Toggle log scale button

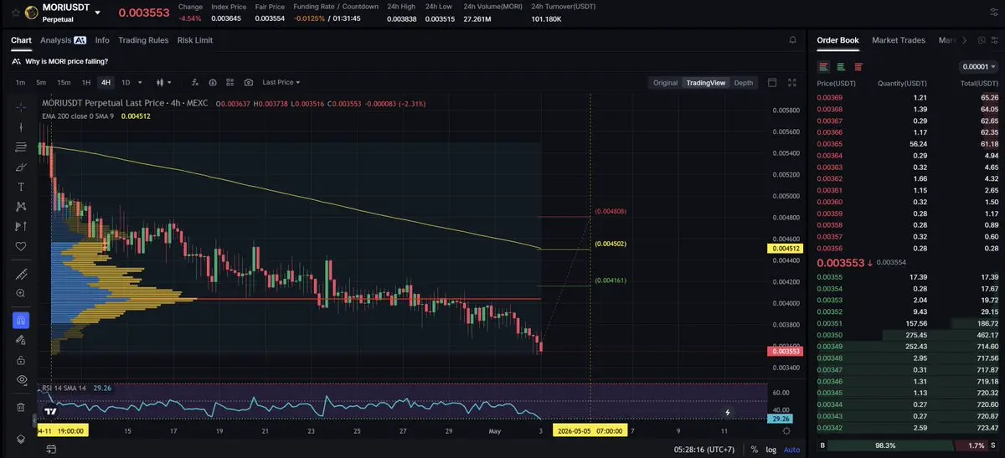(770, 450)
